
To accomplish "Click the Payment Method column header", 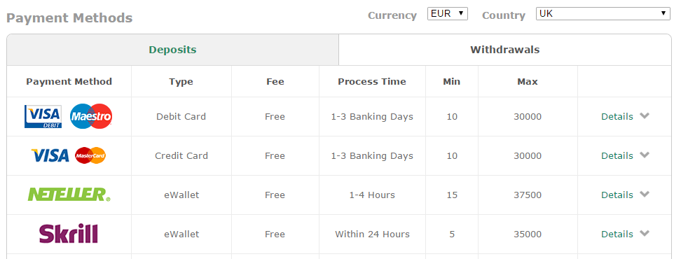I will 69,81.
